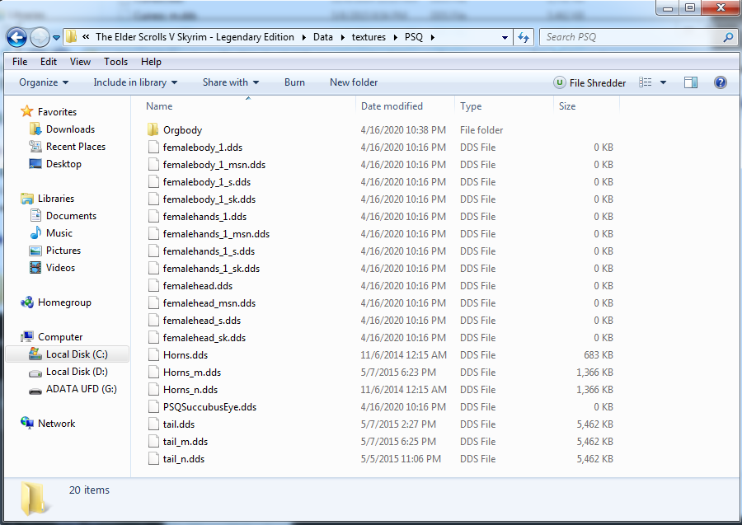Open the Music library
The width and height of the screenshot is (742, 525).
(59, 233)
